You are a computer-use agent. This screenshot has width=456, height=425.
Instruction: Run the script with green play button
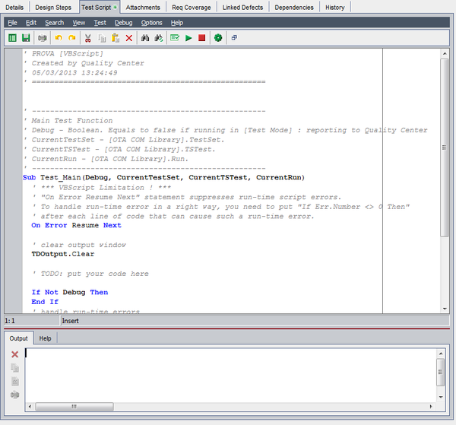[188, 38]
